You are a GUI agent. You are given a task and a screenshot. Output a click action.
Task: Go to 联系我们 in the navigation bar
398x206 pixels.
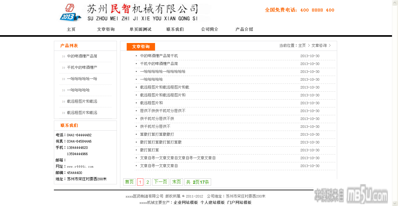click(x=175, y=29)
